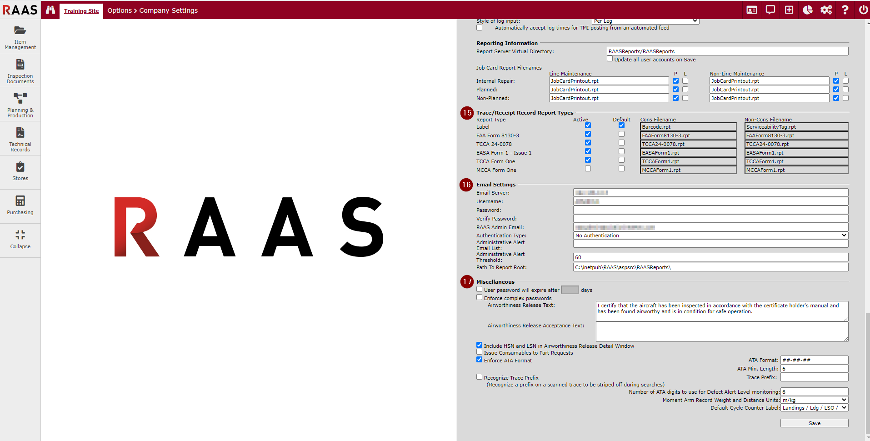Open the Authentication Type dropdown
Image resolution: width=870 pixels, height=441 pixels.
710,236
